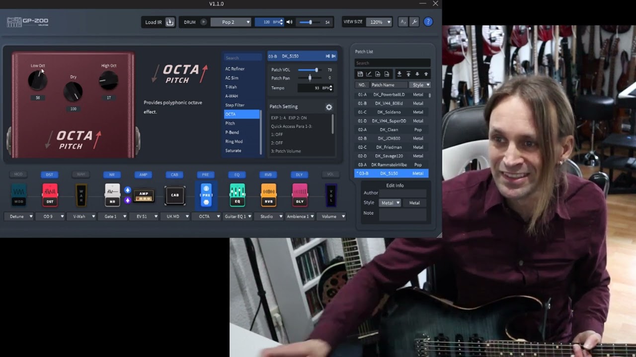Select the orange RVB pedal in the chain
Screen dimensions: 636x357
pos(268,195)
